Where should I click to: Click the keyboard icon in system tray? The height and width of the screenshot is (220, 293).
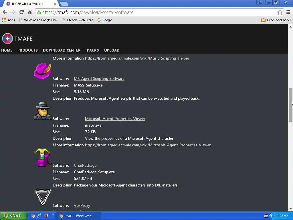[x=266, y=216]
